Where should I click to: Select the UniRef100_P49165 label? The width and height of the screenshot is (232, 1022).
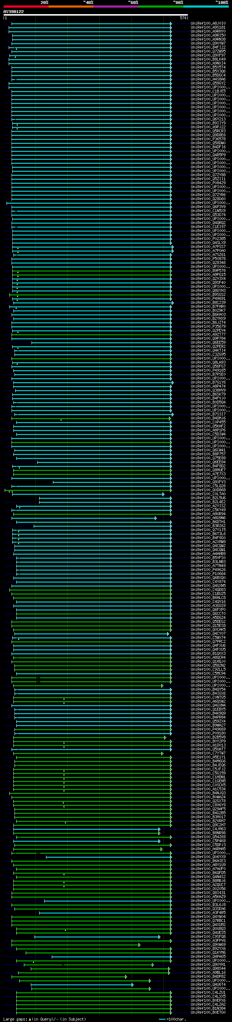click(208, 371)
